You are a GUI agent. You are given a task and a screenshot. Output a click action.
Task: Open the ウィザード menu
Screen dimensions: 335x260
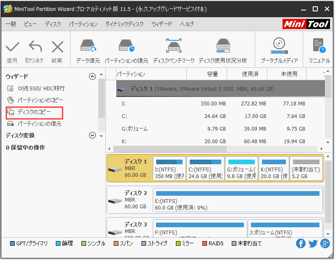162,24
